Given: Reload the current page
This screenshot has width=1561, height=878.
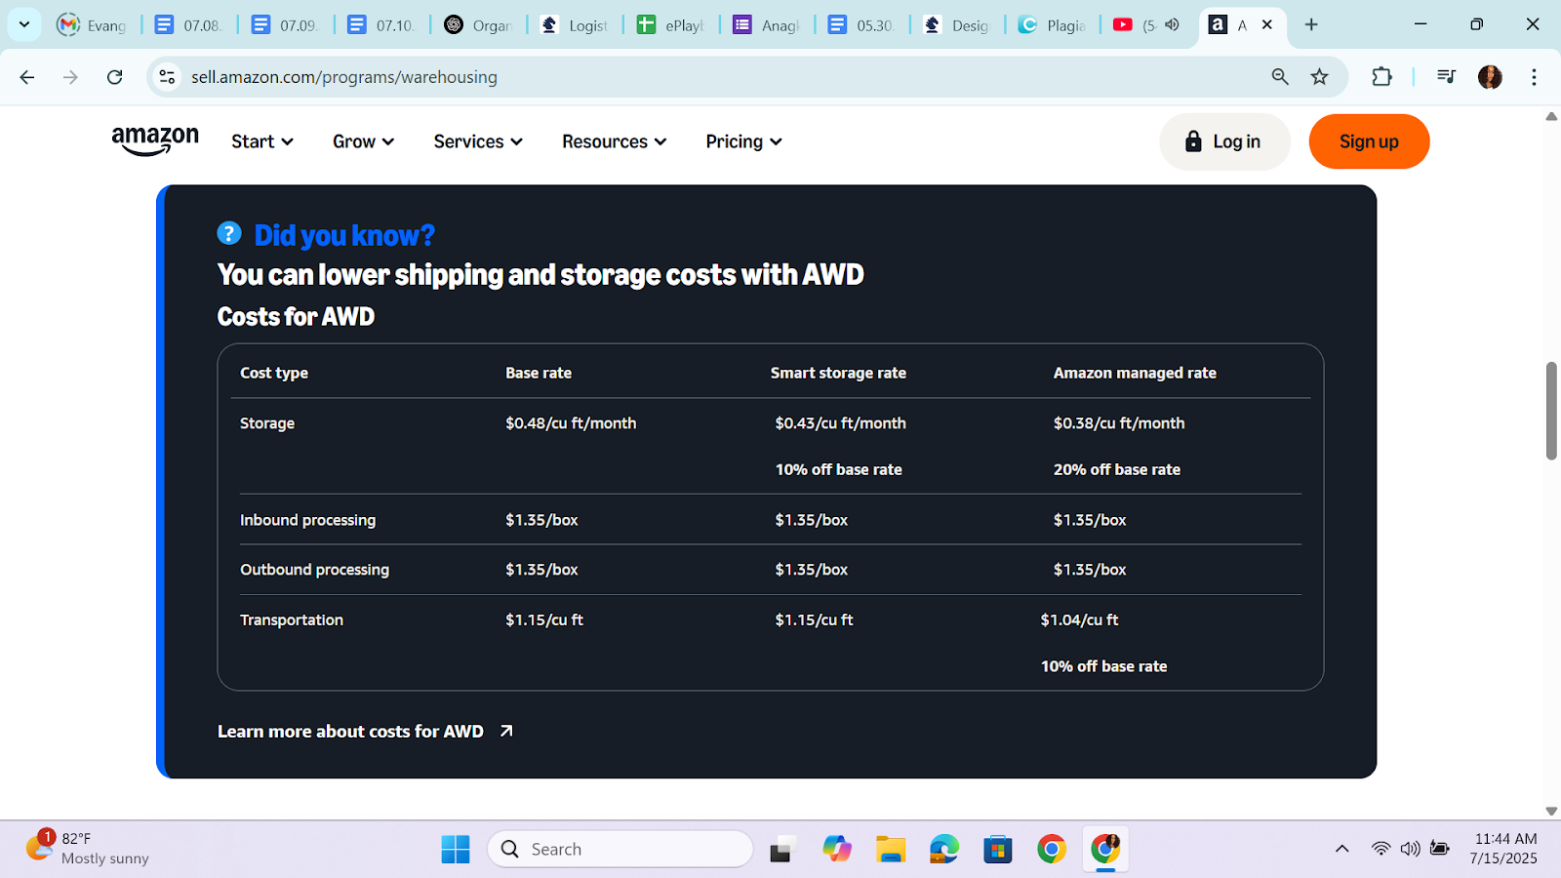Looking at the screenshot, I should [115, 77].
